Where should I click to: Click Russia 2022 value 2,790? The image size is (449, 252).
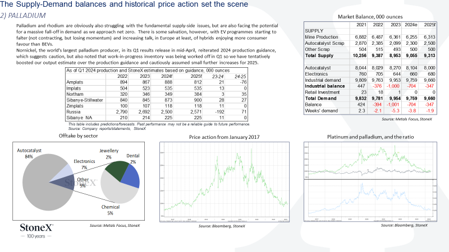pos(122,112)
